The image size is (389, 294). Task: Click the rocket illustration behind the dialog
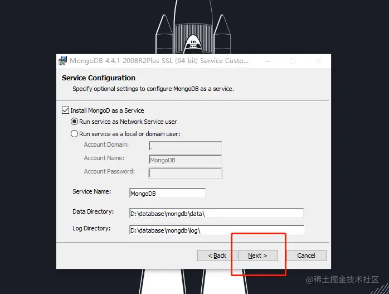pyautogui.click(x=193, y=27)
